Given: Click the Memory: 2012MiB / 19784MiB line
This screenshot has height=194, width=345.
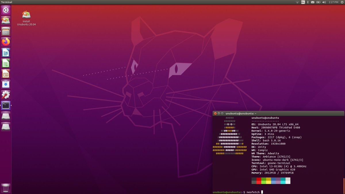Looking at the screenshot, I should 273,173.
